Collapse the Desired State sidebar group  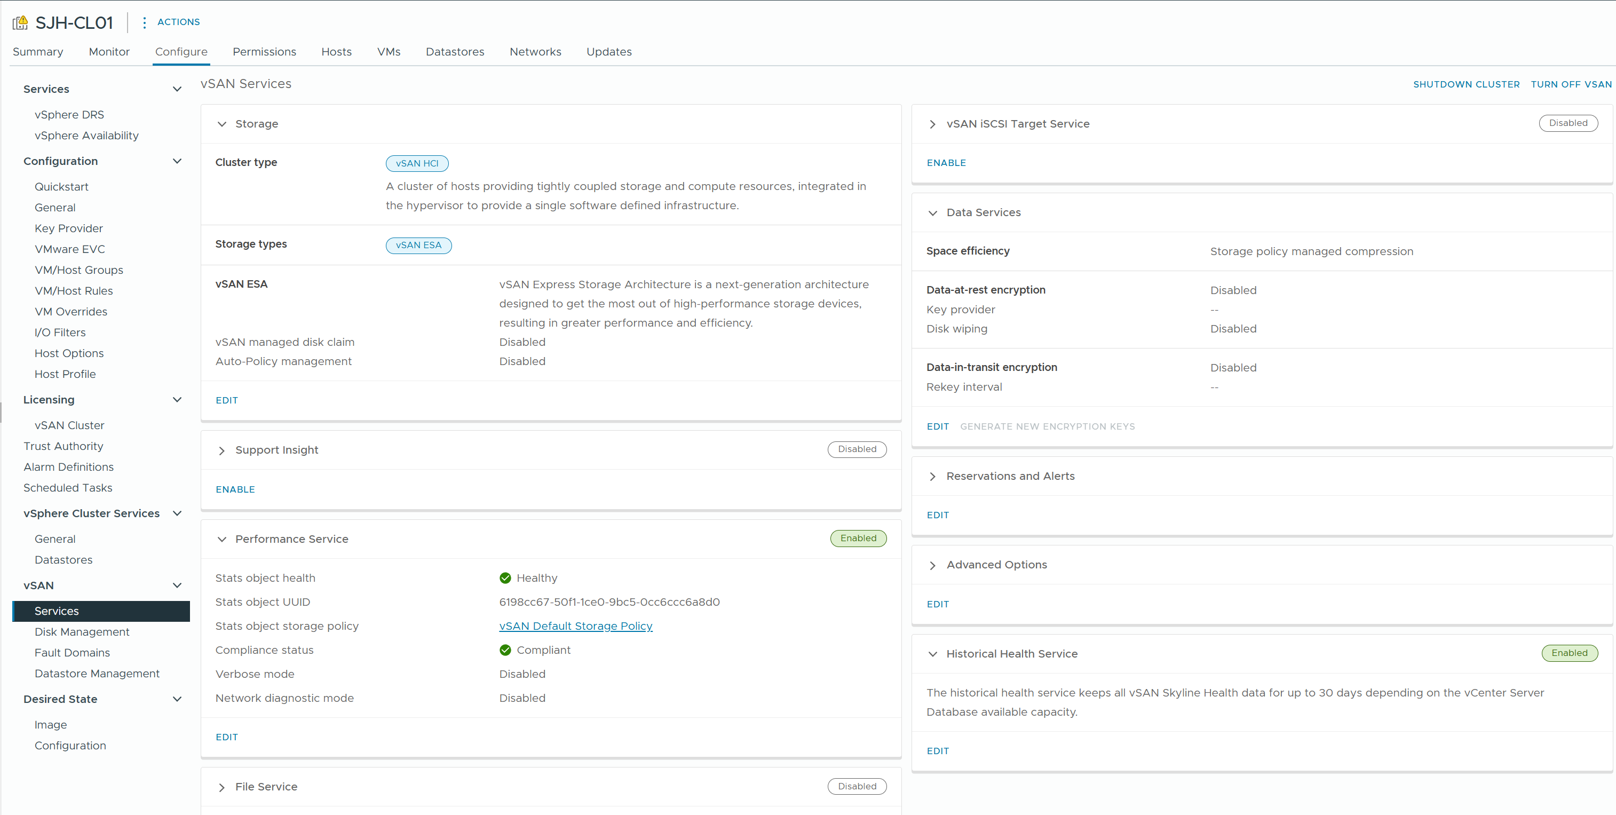[x=177, y=699]
